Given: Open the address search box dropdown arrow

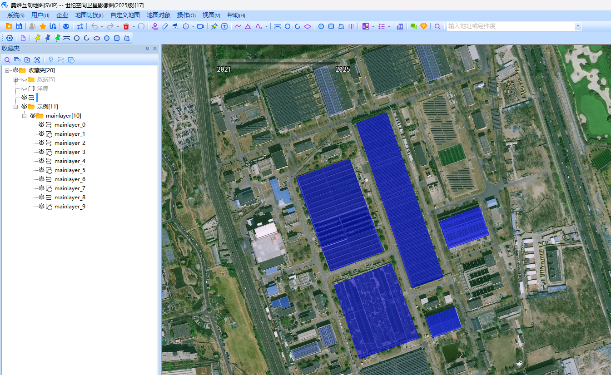Looking at the screenshot, I should pos(578,26).
